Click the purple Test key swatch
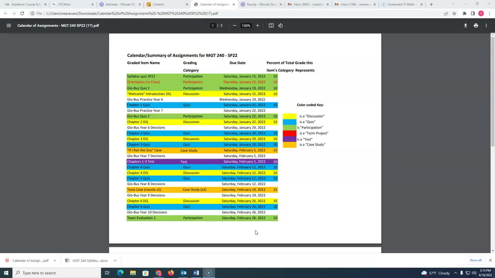495x278 pixels. point(290,139)
